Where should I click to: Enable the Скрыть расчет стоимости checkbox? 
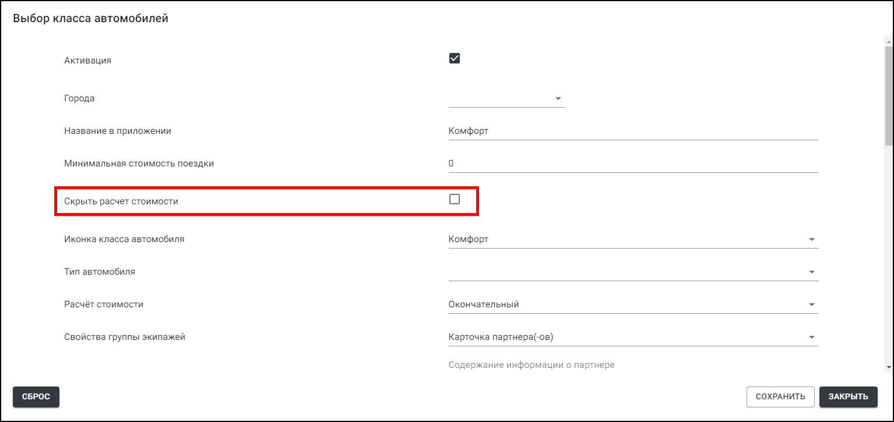coord(455,199)
